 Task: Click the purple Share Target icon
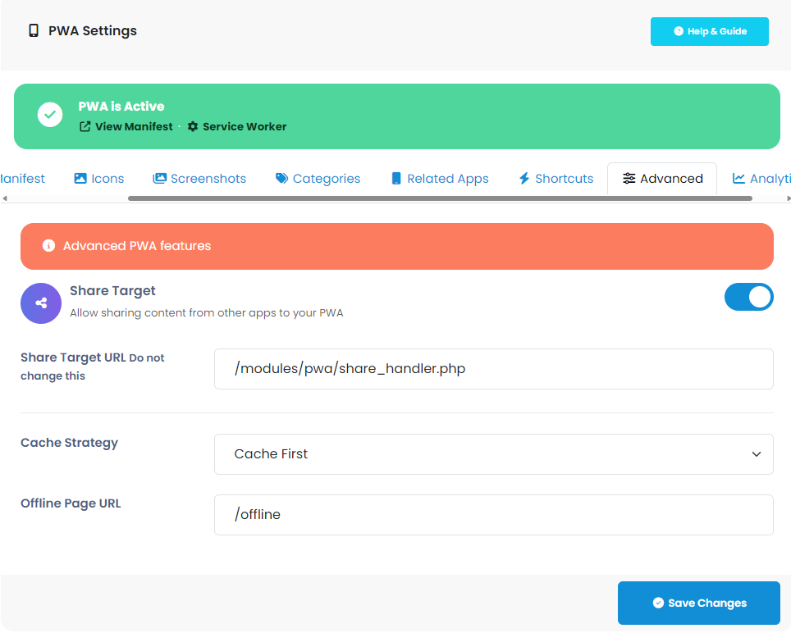41,303
